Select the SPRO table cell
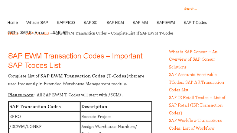Image resolution: width=237 pixels, height=133 pixels. point(44,116)
